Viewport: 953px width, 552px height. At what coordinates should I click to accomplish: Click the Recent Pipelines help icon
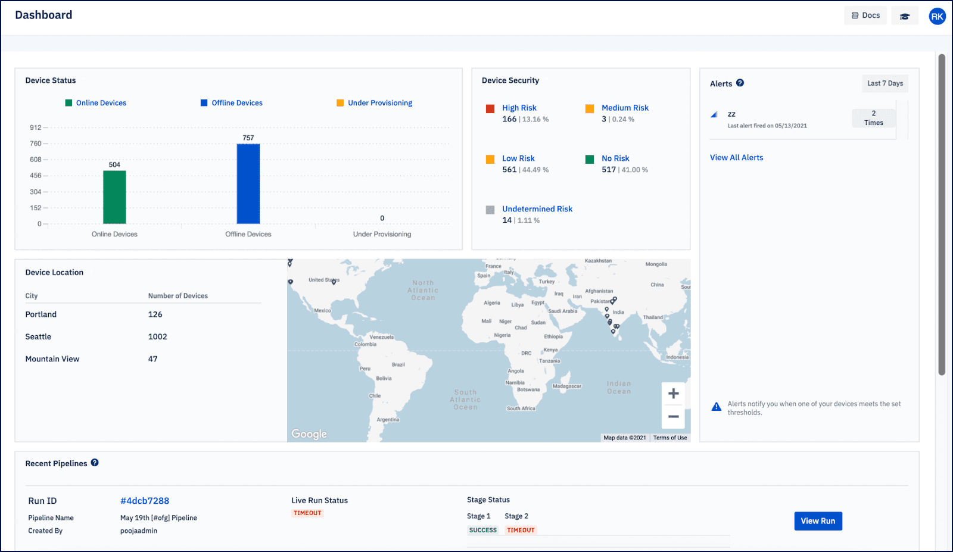(x=95, y=463)
